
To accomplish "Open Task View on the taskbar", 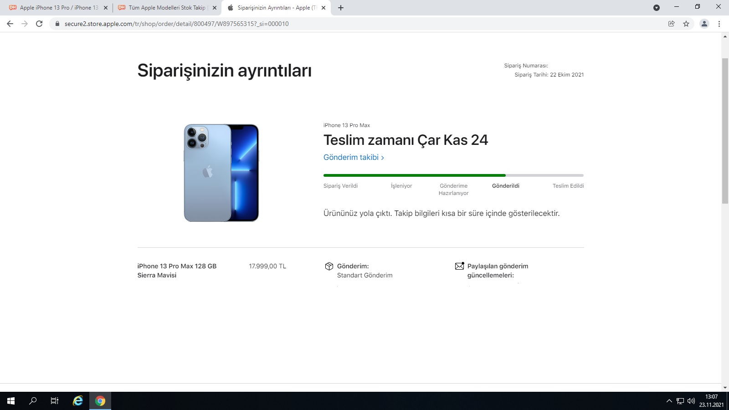I will [x=55, y=401].
